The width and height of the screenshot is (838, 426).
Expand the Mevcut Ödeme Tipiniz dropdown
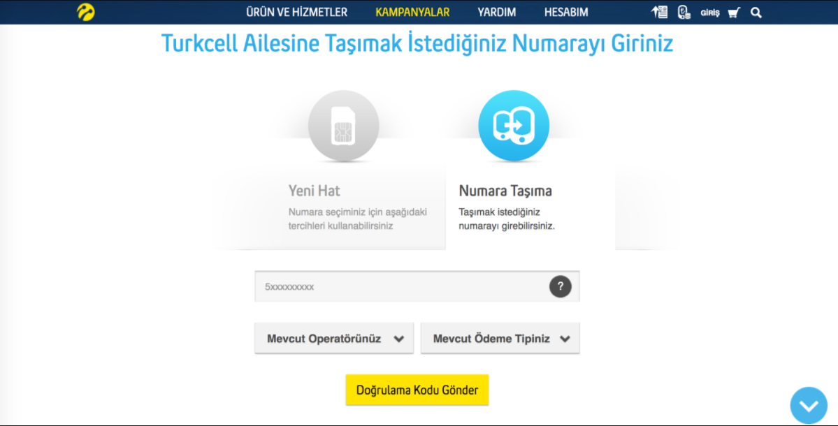point(500,339)
